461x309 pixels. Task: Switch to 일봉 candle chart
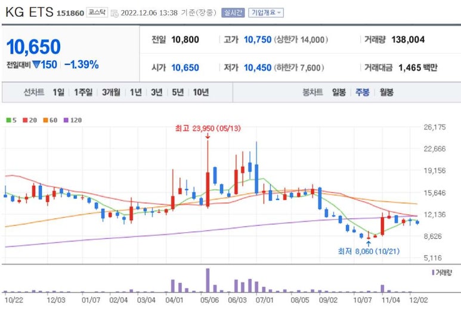[x=339, y=92]
